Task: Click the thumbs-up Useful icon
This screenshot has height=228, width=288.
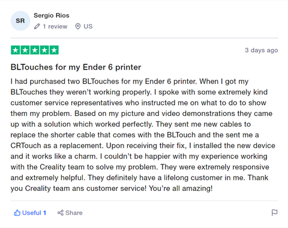Action: tap(17, 213)
